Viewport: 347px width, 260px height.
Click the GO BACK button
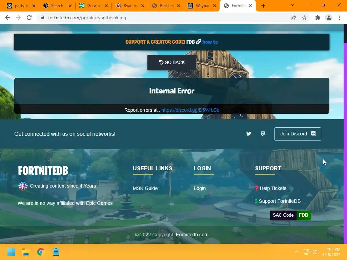click(x=172, y=63)
